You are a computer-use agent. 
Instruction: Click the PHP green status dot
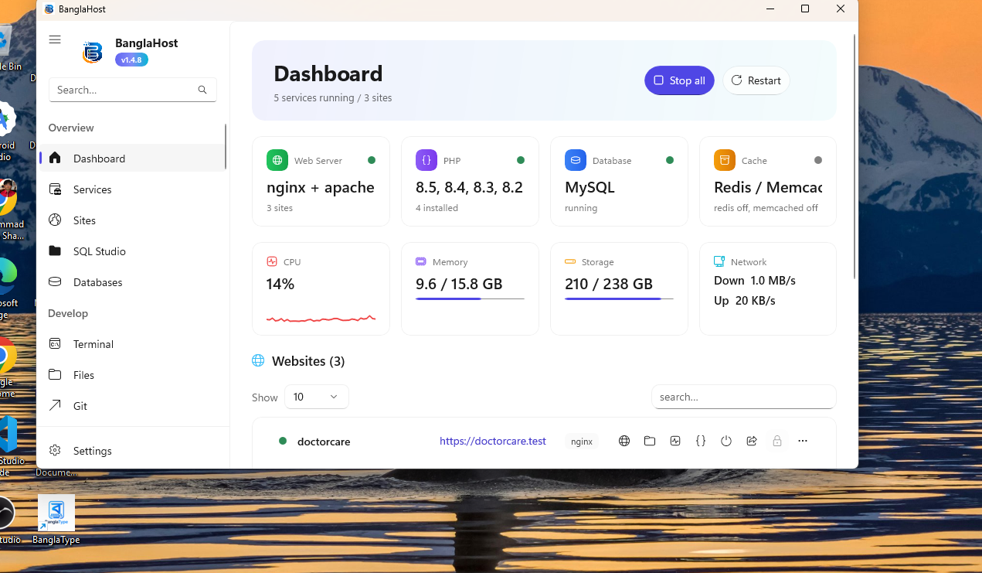(521, 160)
